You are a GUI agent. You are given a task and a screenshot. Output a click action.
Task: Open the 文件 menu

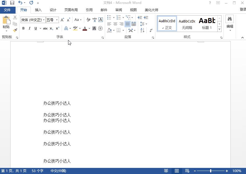point(8,10)
